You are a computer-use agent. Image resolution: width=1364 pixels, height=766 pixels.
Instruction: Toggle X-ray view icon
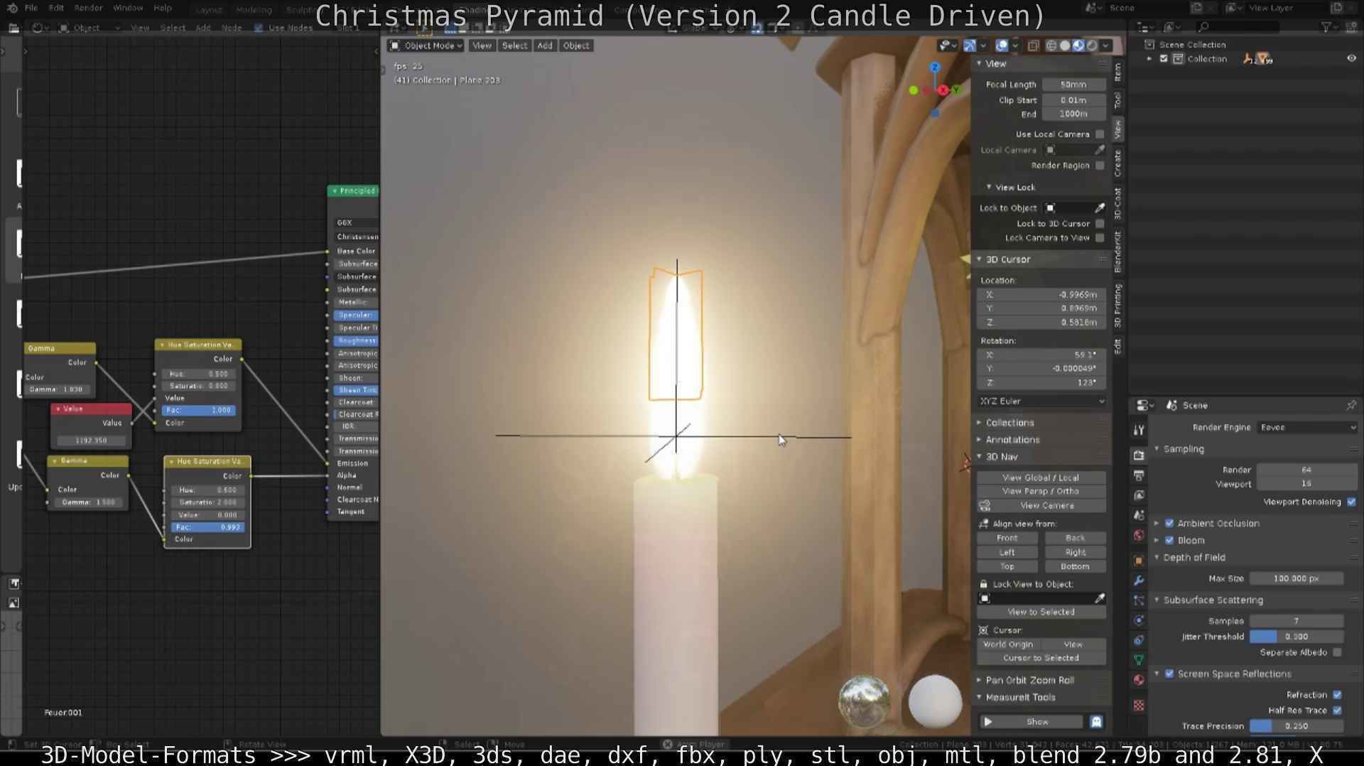(x=1033, y=45)
